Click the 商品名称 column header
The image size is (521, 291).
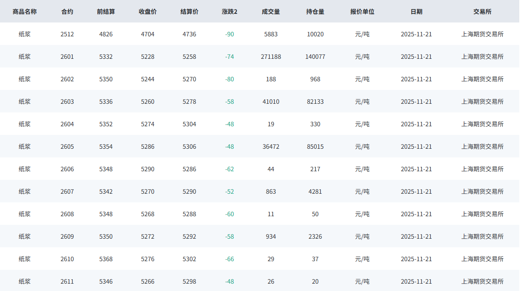tap(25, 12)
